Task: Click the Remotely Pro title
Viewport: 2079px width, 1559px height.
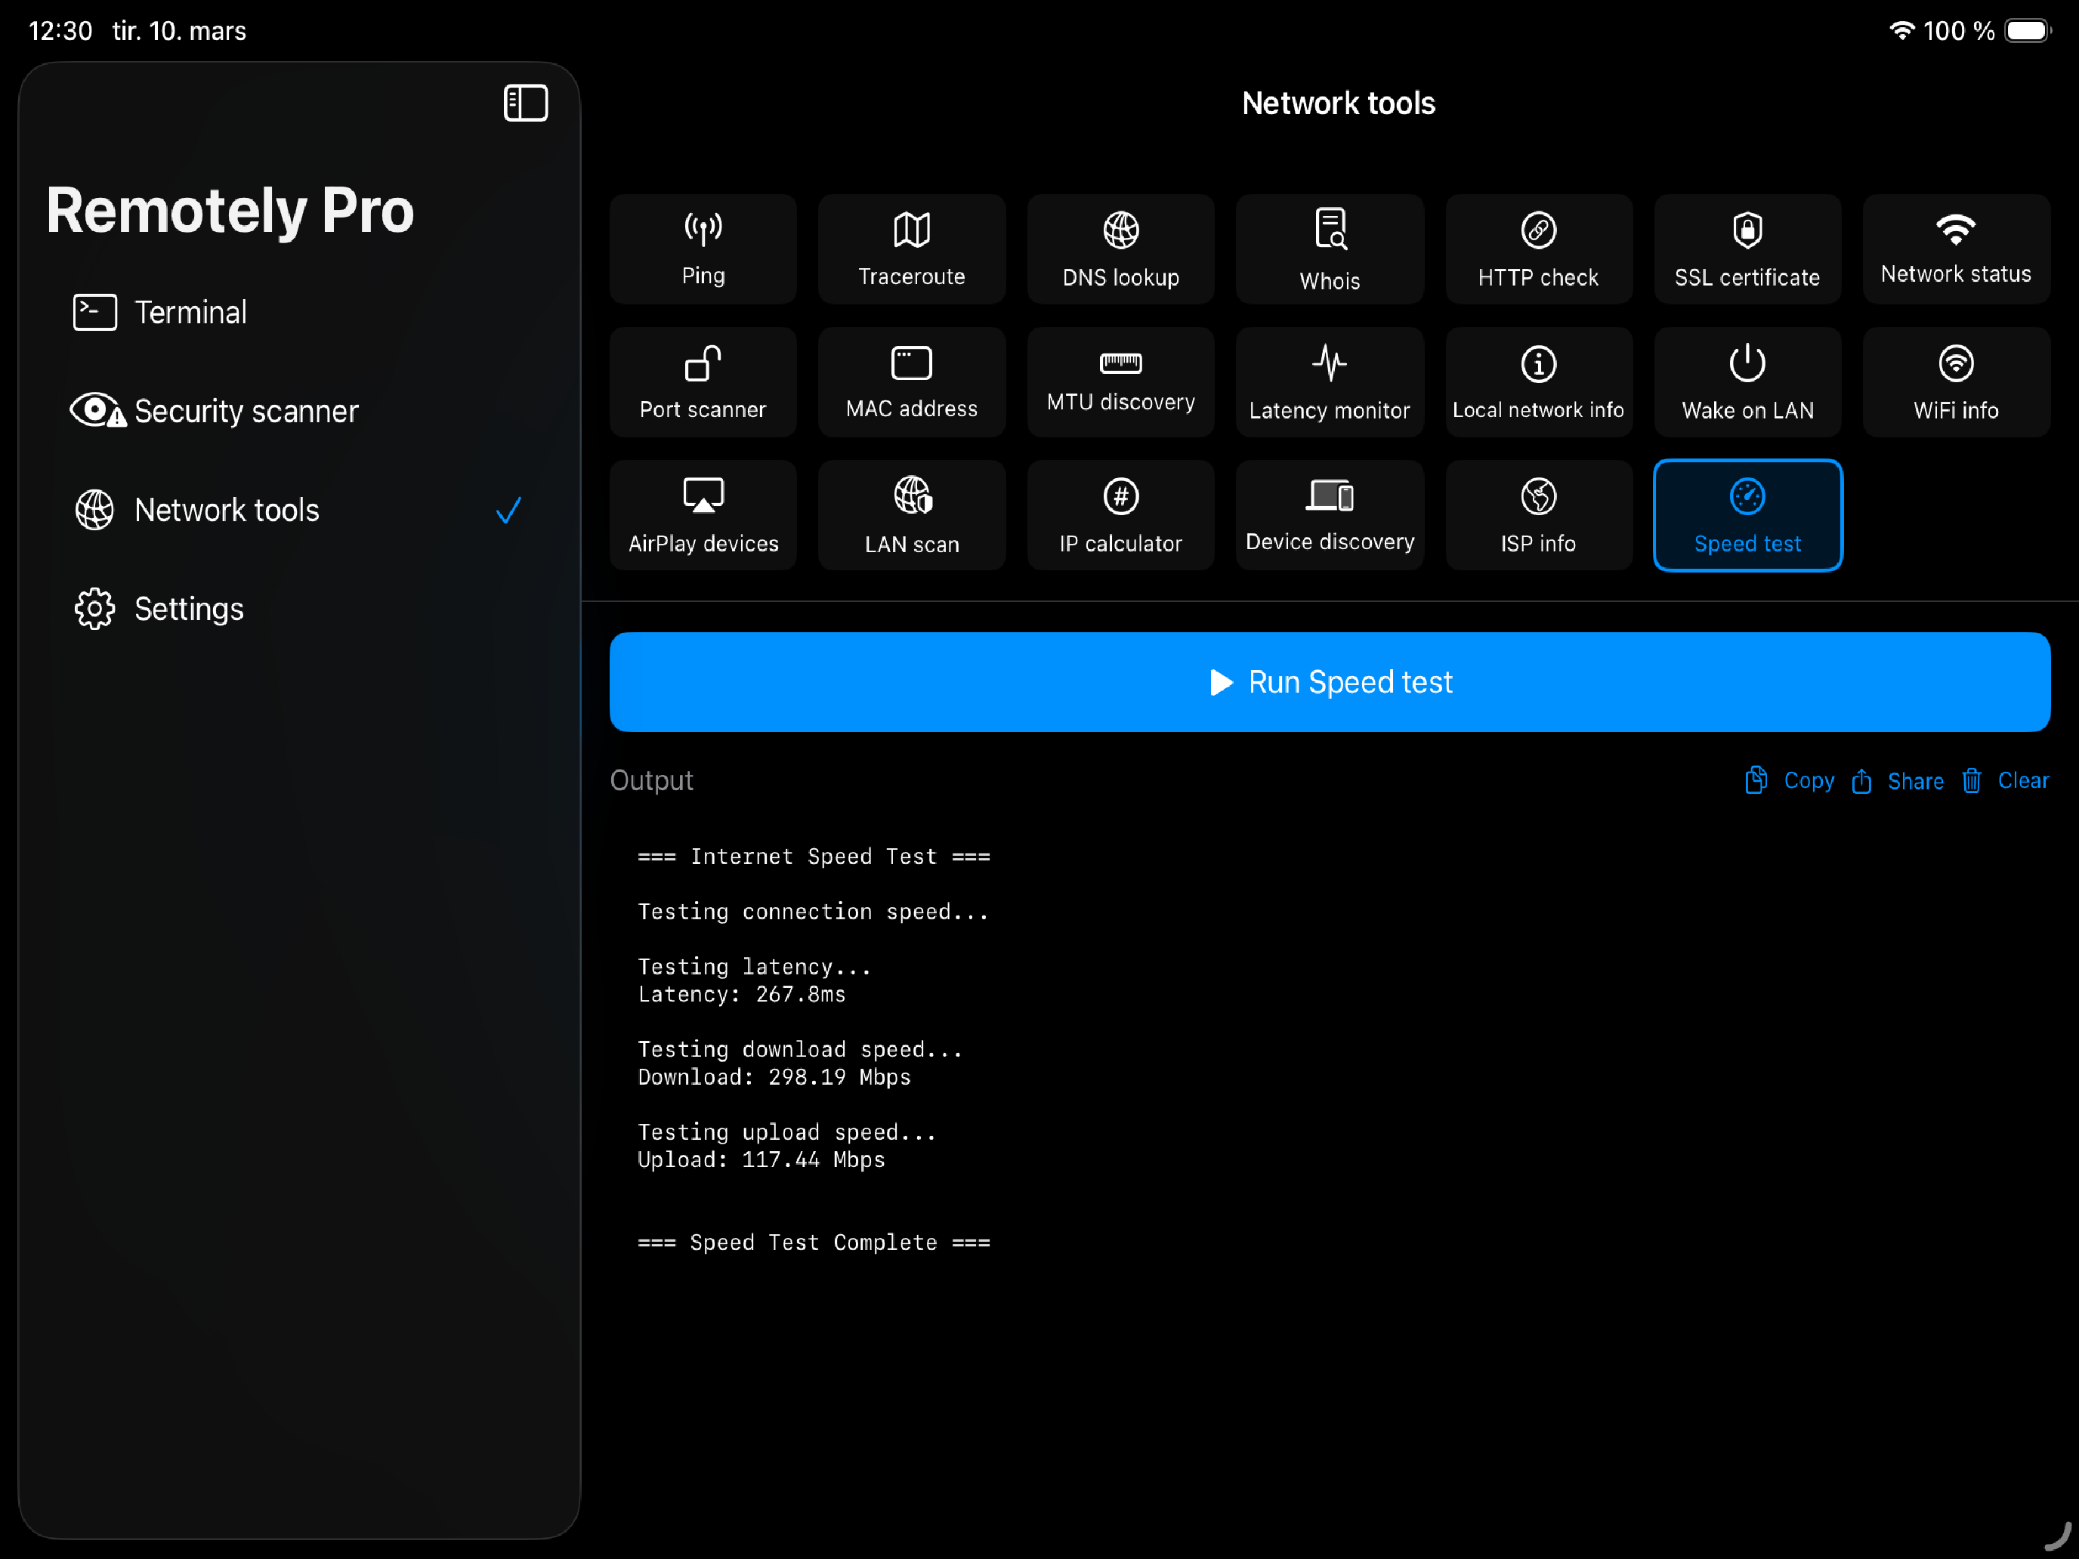Action: coord(230,211)
